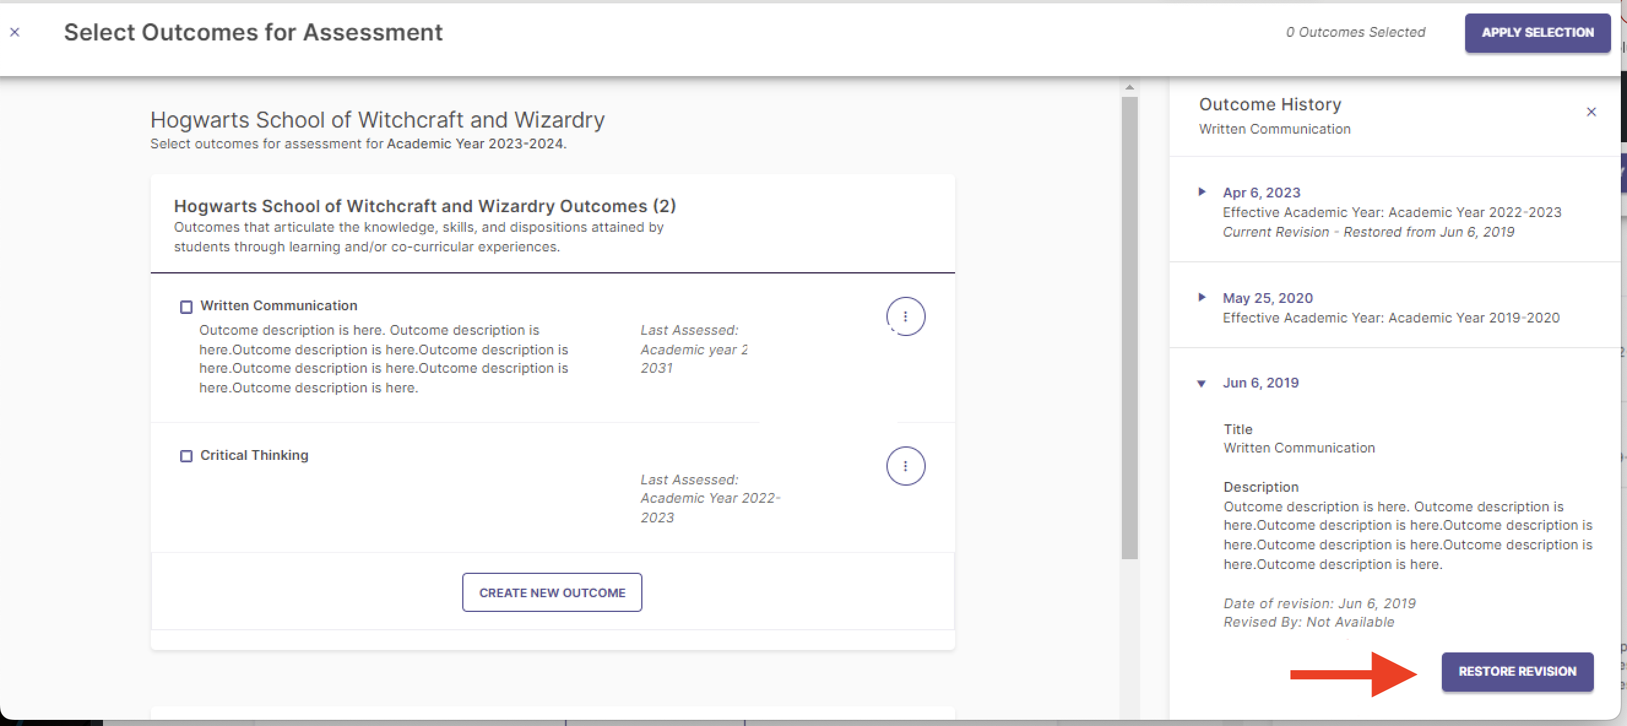
Task: Click 'Current Revision - Restored from Jun 6, 2019' text
Action: [1368, 232]
